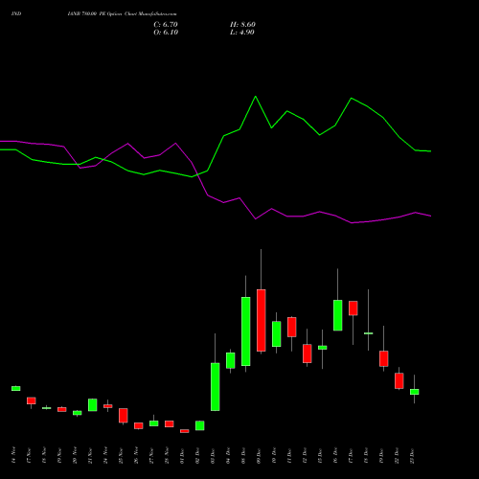Click the '28 Nov' date axis label

click(167, 456)
